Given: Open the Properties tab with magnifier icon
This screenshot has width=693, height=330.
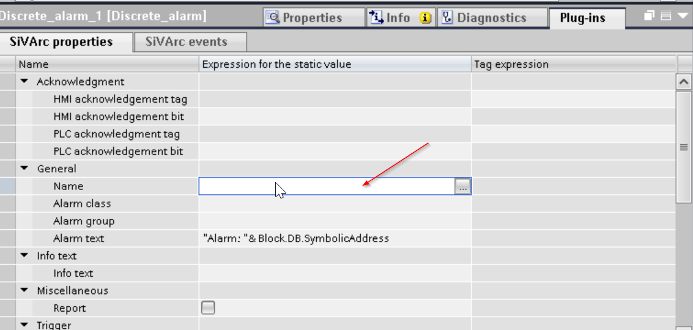Looking at the screenshot, I should [314, 18].
